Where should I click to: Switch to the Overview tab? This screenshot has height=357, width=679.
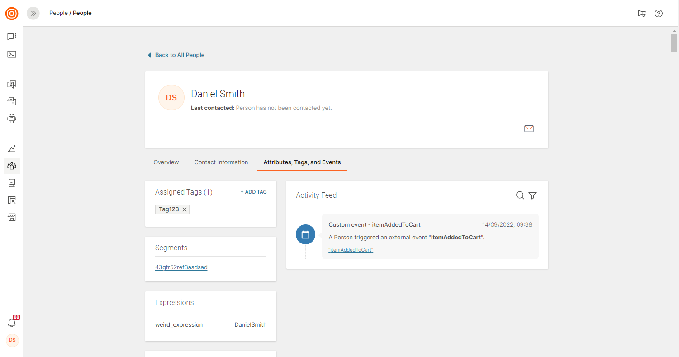[166, 162]
